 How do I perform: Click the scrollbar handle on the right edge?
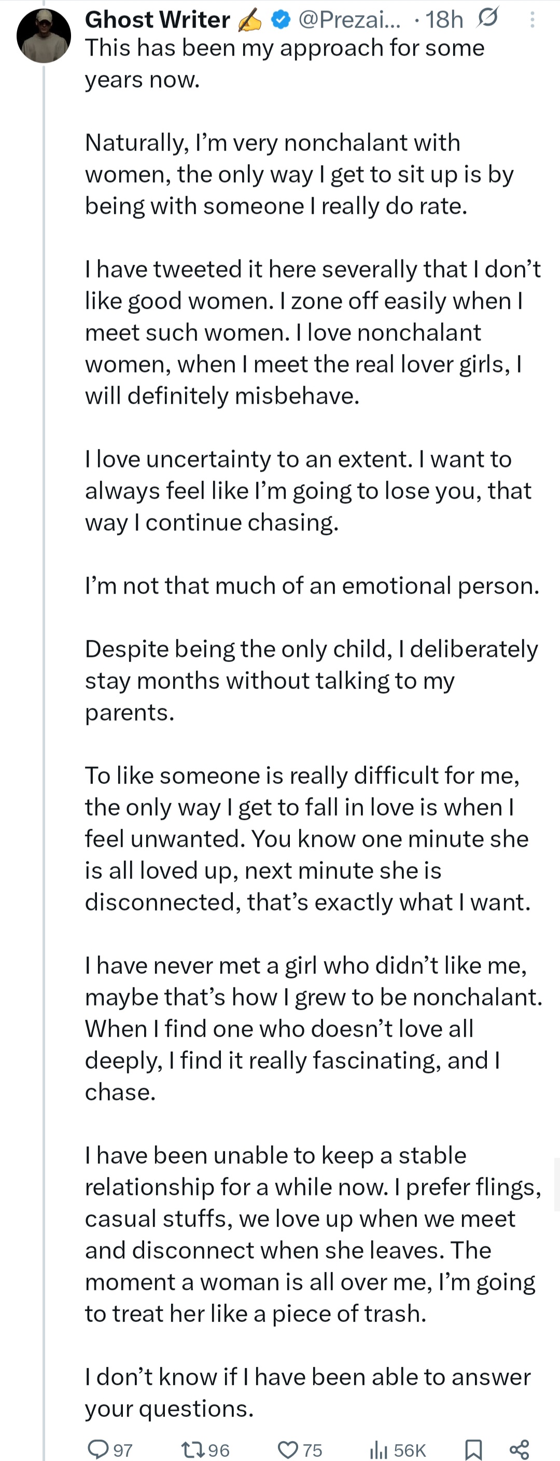(x=557, y=1186)
